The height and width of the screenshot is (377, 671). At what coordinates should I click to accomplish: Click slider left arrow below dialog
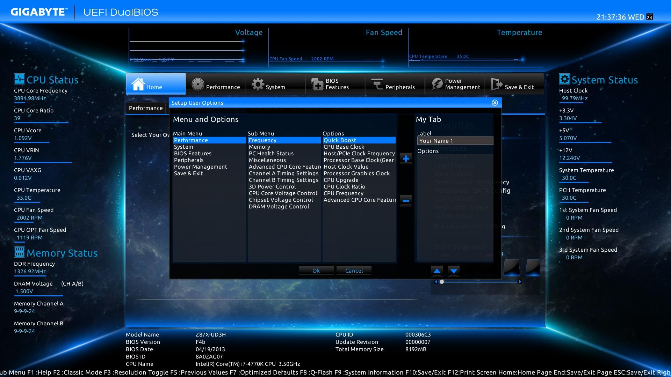coord(435,282)
